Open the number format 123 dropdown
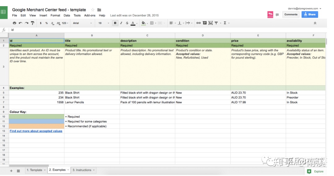The height and width of the screenshot is (176, 334). point(65,23)
